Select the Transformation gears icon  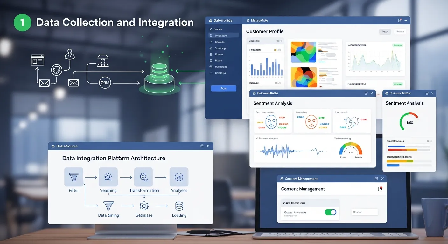144,177
